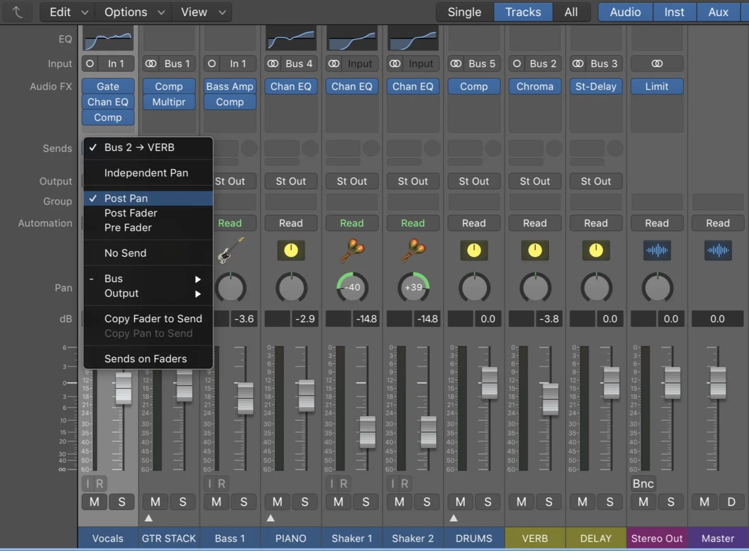Toggle the Vocals input mono format icon

pyautogui.click(x=90, y=63)
